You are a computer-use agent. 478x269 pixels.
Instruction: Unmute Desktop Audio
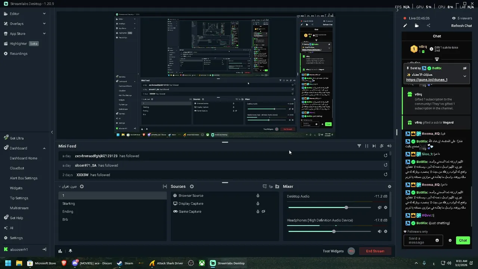(379, 207)
